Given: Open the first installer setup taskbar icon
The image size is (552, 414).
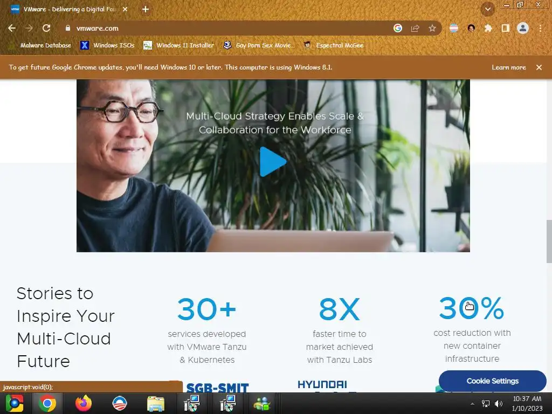Looking at the screenshot, I should click(192, 403).
